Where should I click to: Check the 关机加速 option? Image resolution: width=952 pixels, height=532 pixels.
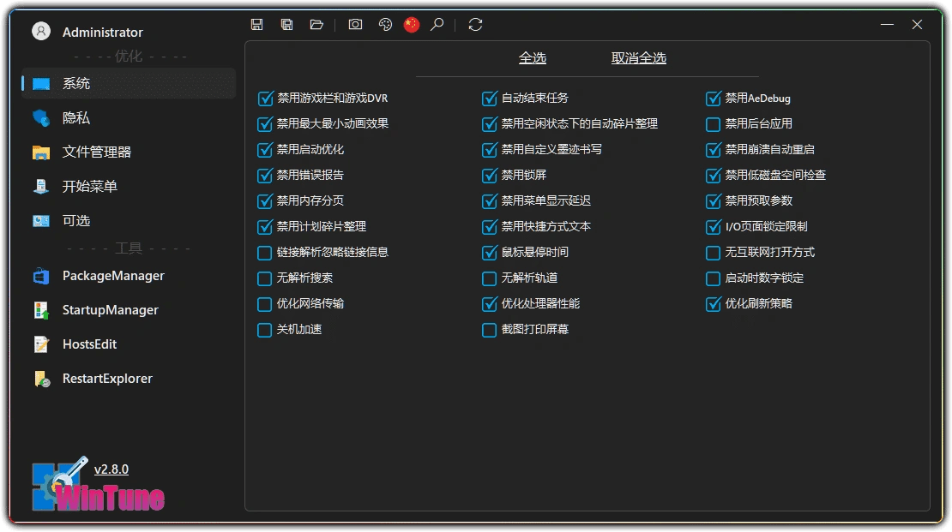click(x=264, y=330)
